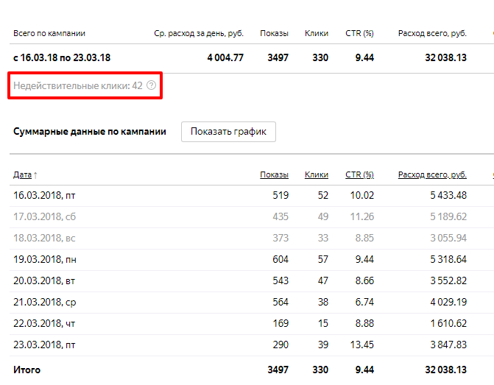Image resolution: width=494 pixels, height=385 pixels.
Task: Click the last 23.03.2018, пт date cell
Action: [44, 345]
